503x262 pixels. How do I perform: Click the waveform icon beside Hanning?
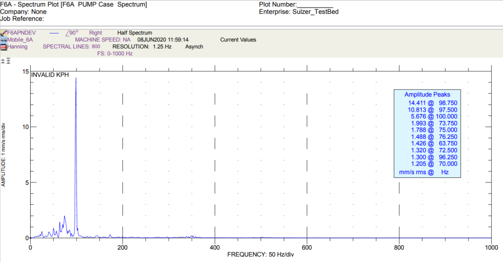pyautogui.click(x=4, y=47)
